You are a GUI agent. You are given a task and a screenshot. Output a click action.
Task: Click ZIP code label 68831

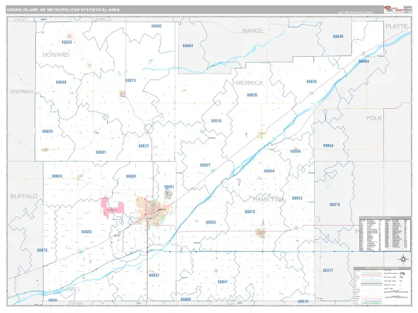point(101,153)
